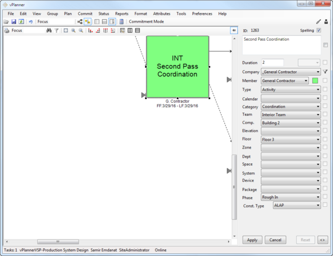Check the box next to Duration
Viewport: 333px width, 256px height.
(325, 62)
